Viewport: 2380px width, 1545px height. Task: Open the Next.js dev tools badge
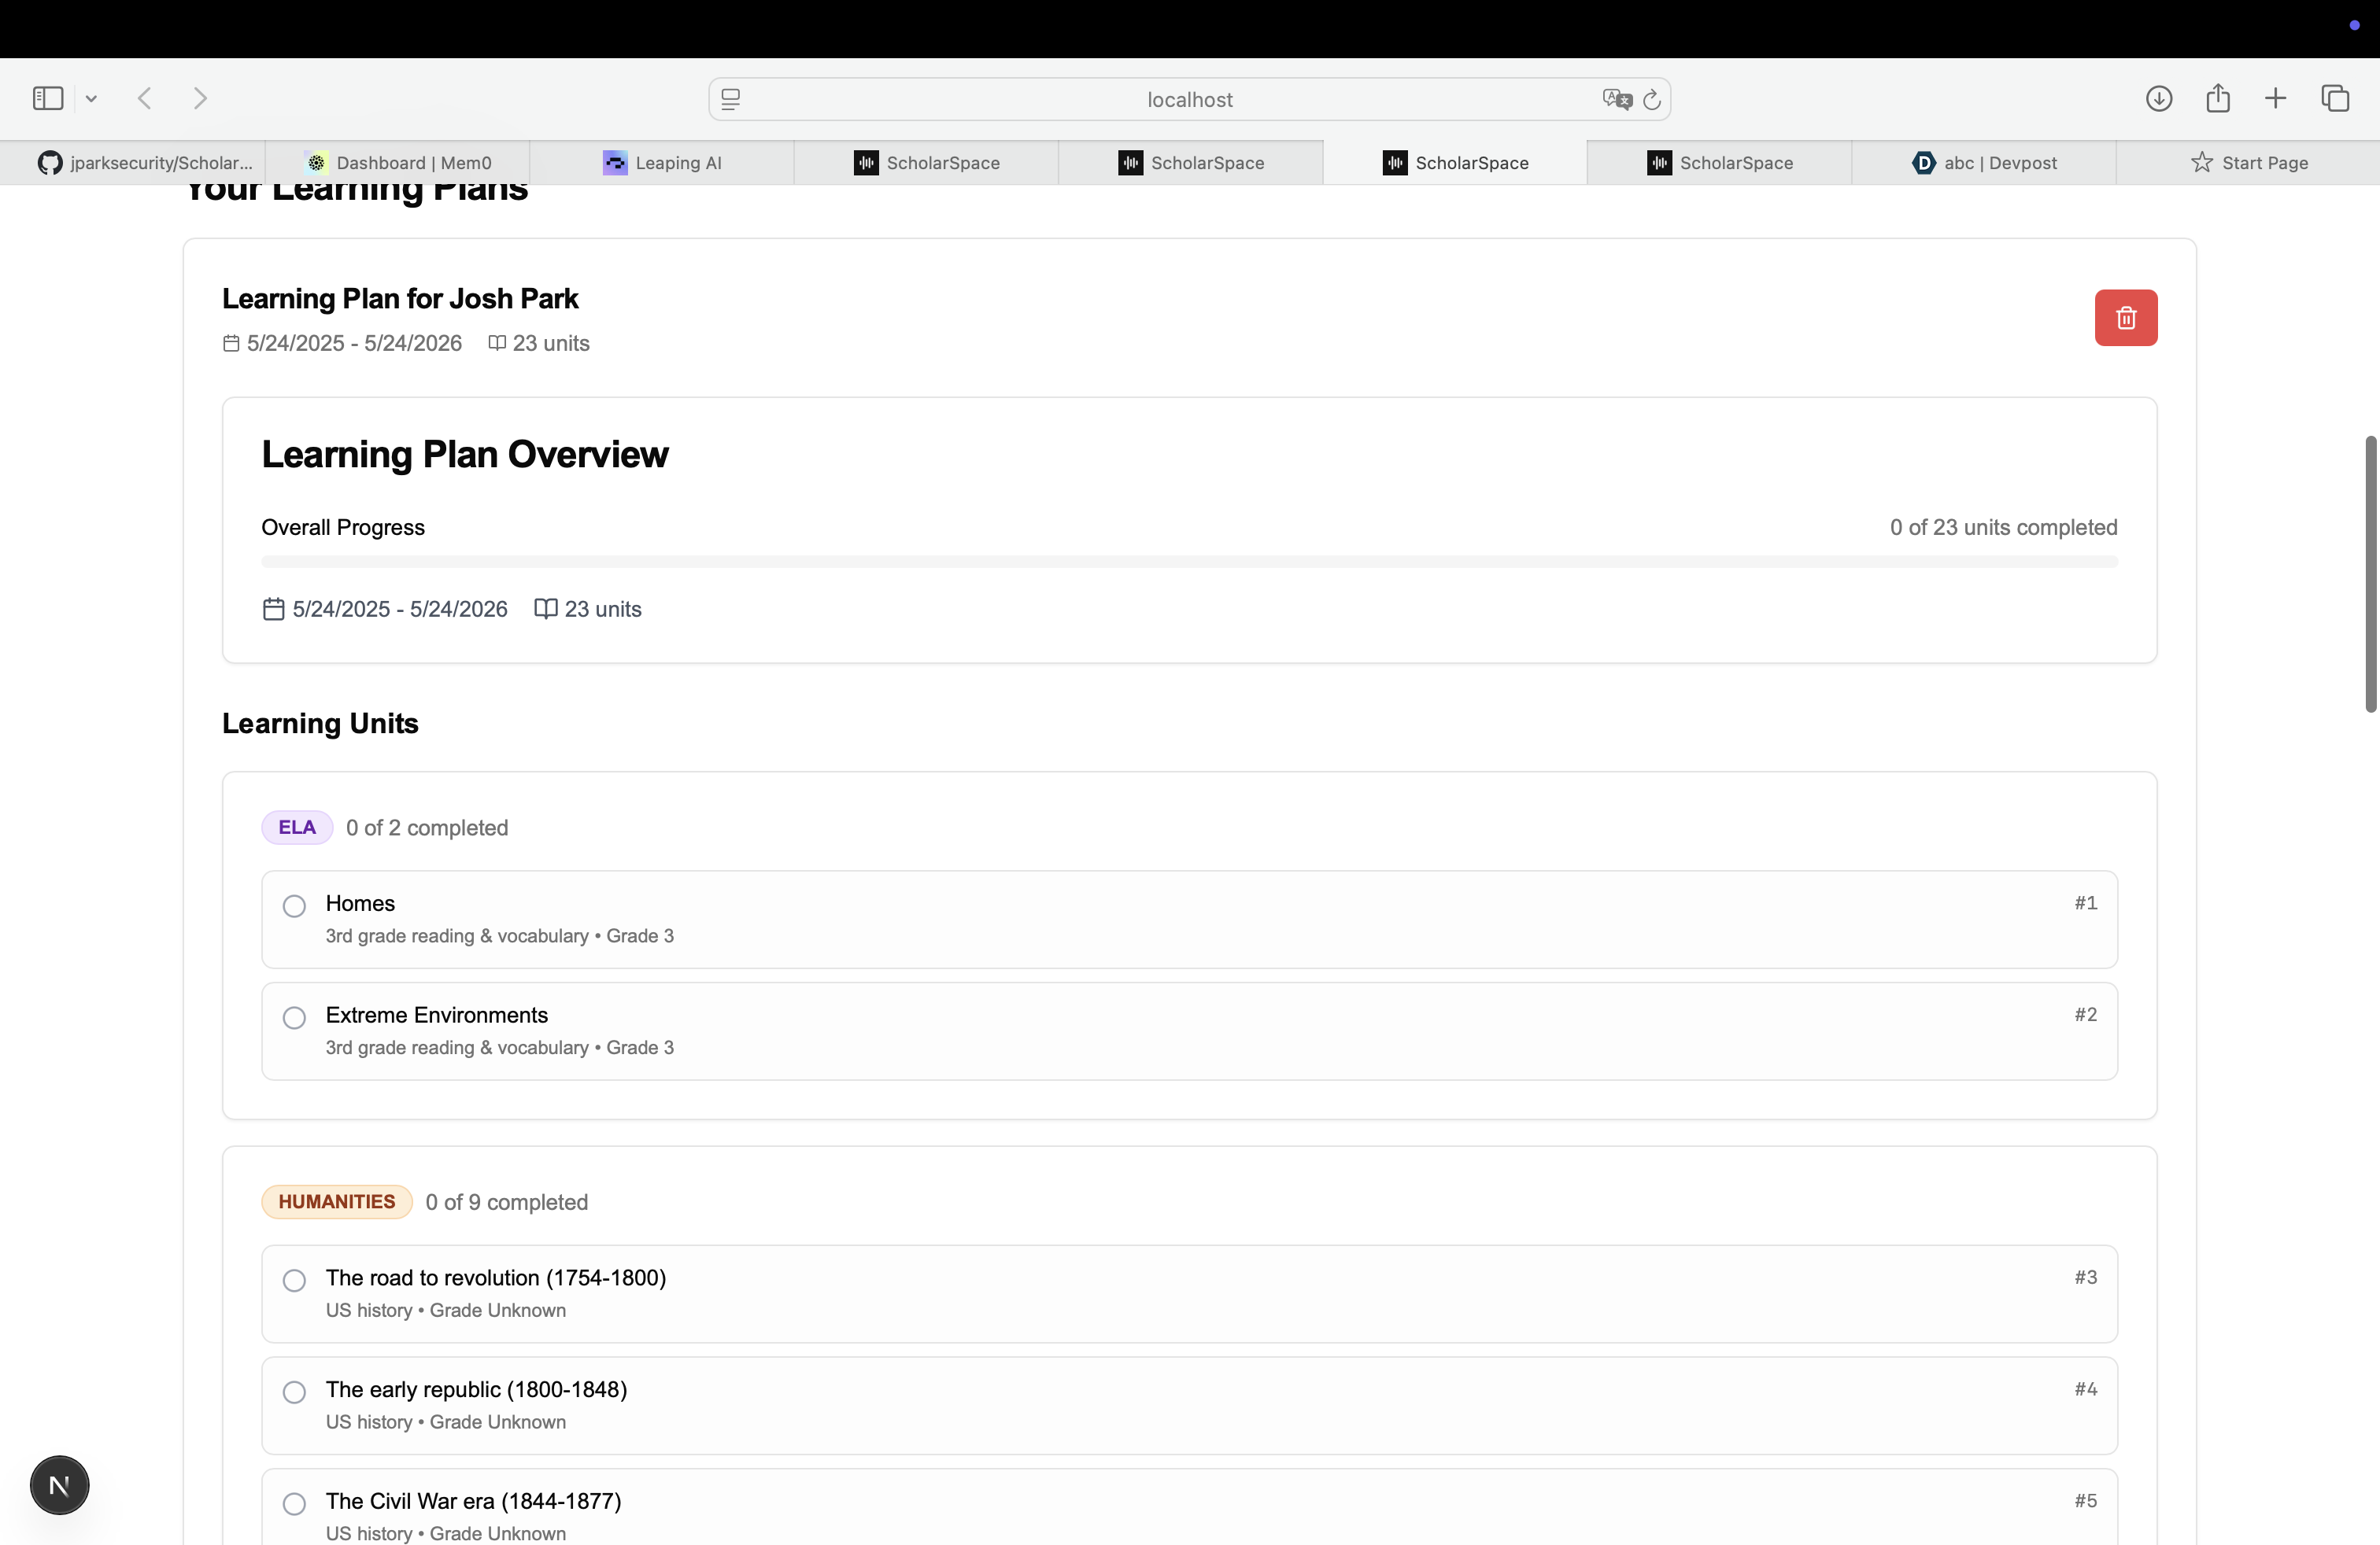(59, 1485)
